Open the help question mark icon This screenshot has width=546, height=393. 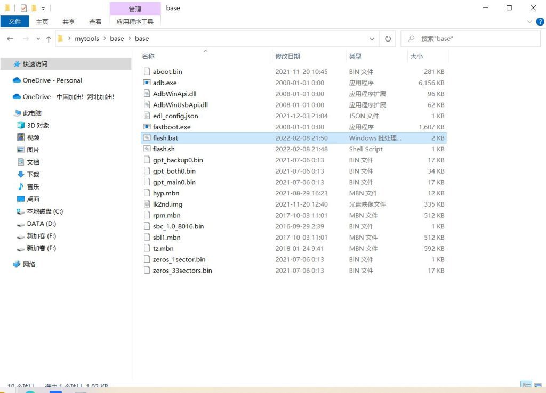point(540,21)
